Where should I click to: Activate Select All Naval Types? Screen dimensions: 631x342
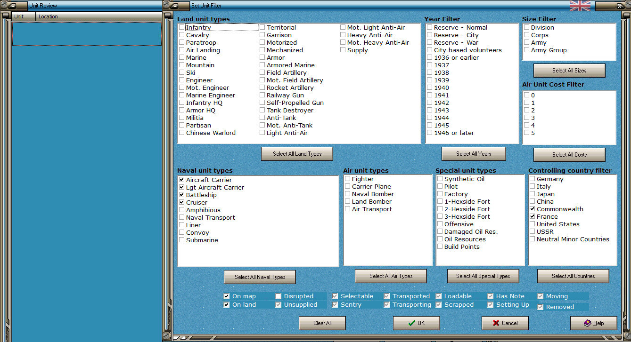click(x=260, y=277)
